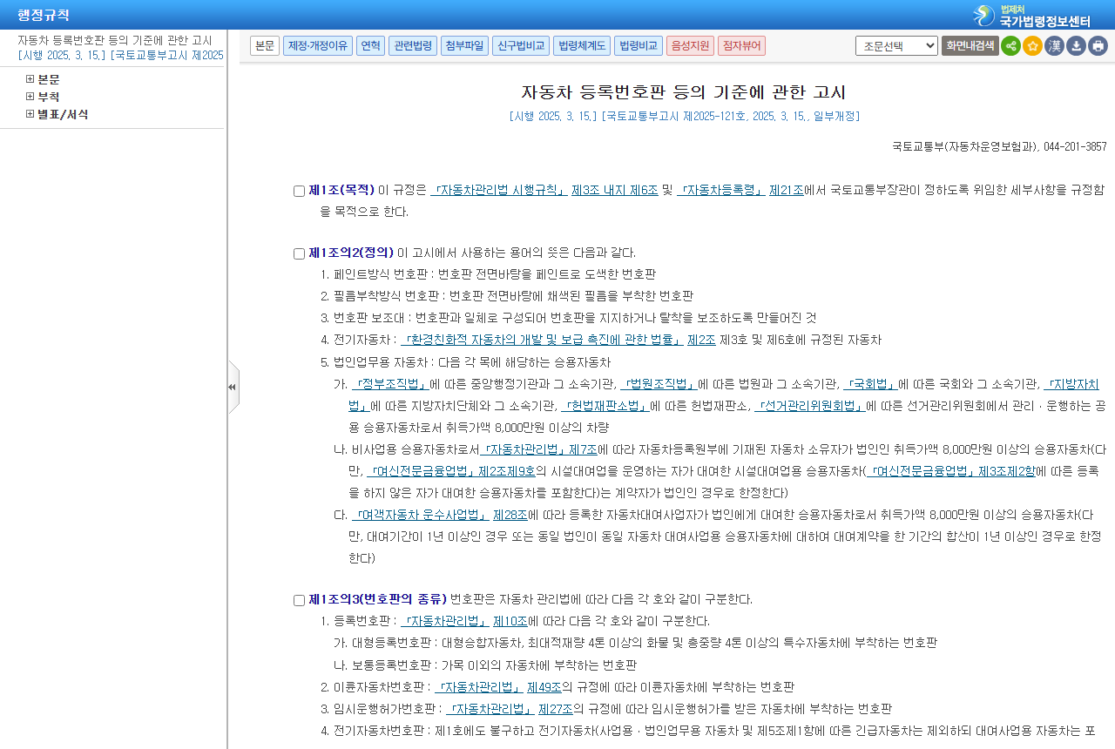Open the 제27조 link under 임시운행허가번호판

coord(555,709)
